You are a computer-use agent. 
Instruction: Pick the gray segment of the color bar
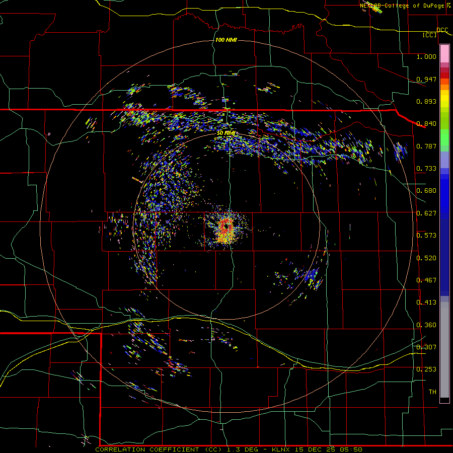pos(444,350)
